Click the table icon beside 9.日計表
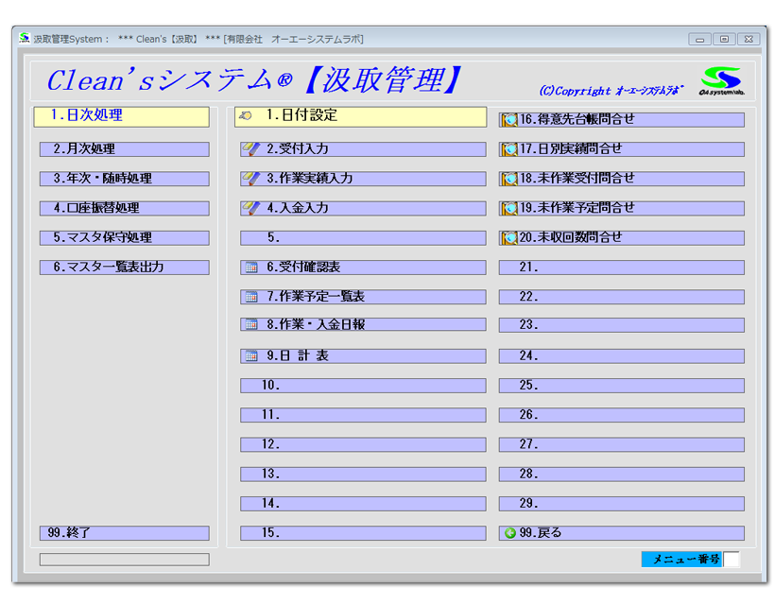Viewport: 775px width, 605px height. coord(251,355)
